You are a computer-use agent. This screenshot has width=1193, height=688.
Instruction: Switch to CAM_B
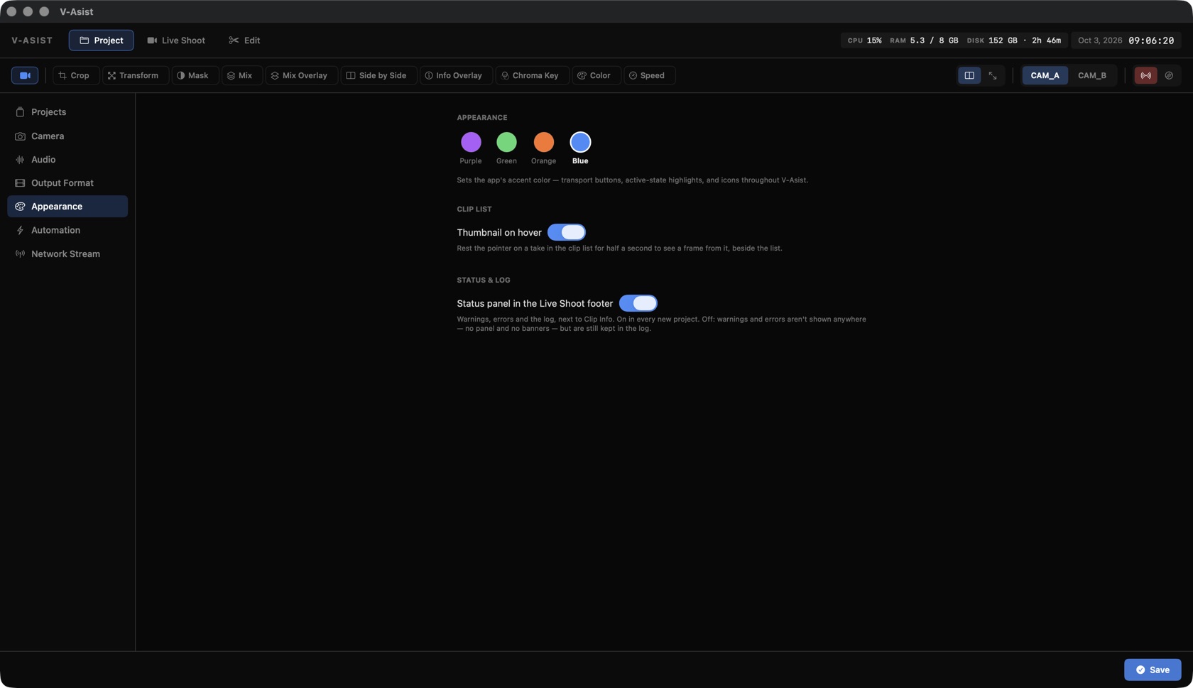click(x=1092, y=75)
